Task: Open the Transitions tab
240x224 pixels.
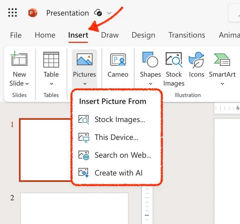Action: [187, 35]
